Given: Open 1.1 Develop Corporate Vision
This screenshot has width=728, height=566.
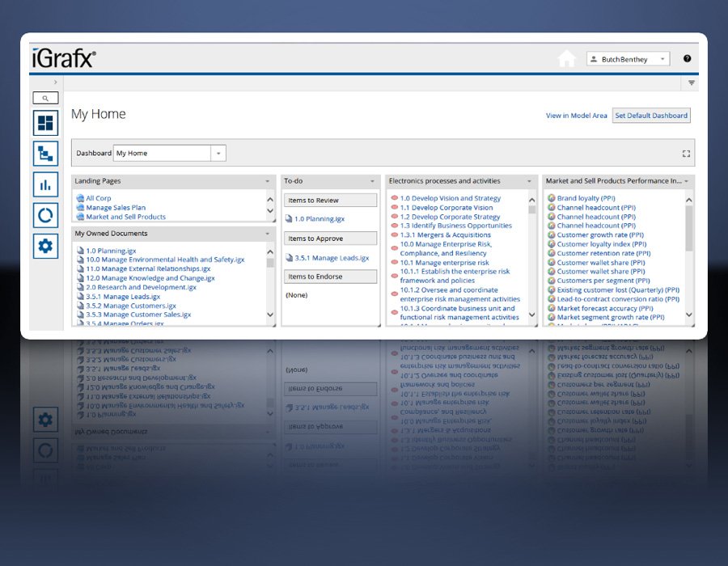Looking at the screenshot, I should [x=447, y=207].
